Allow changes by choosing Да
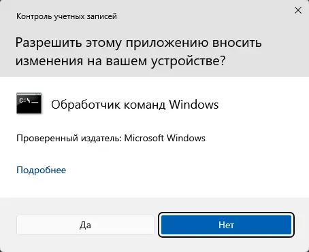 pyautogui.click(x=85, y=225)
